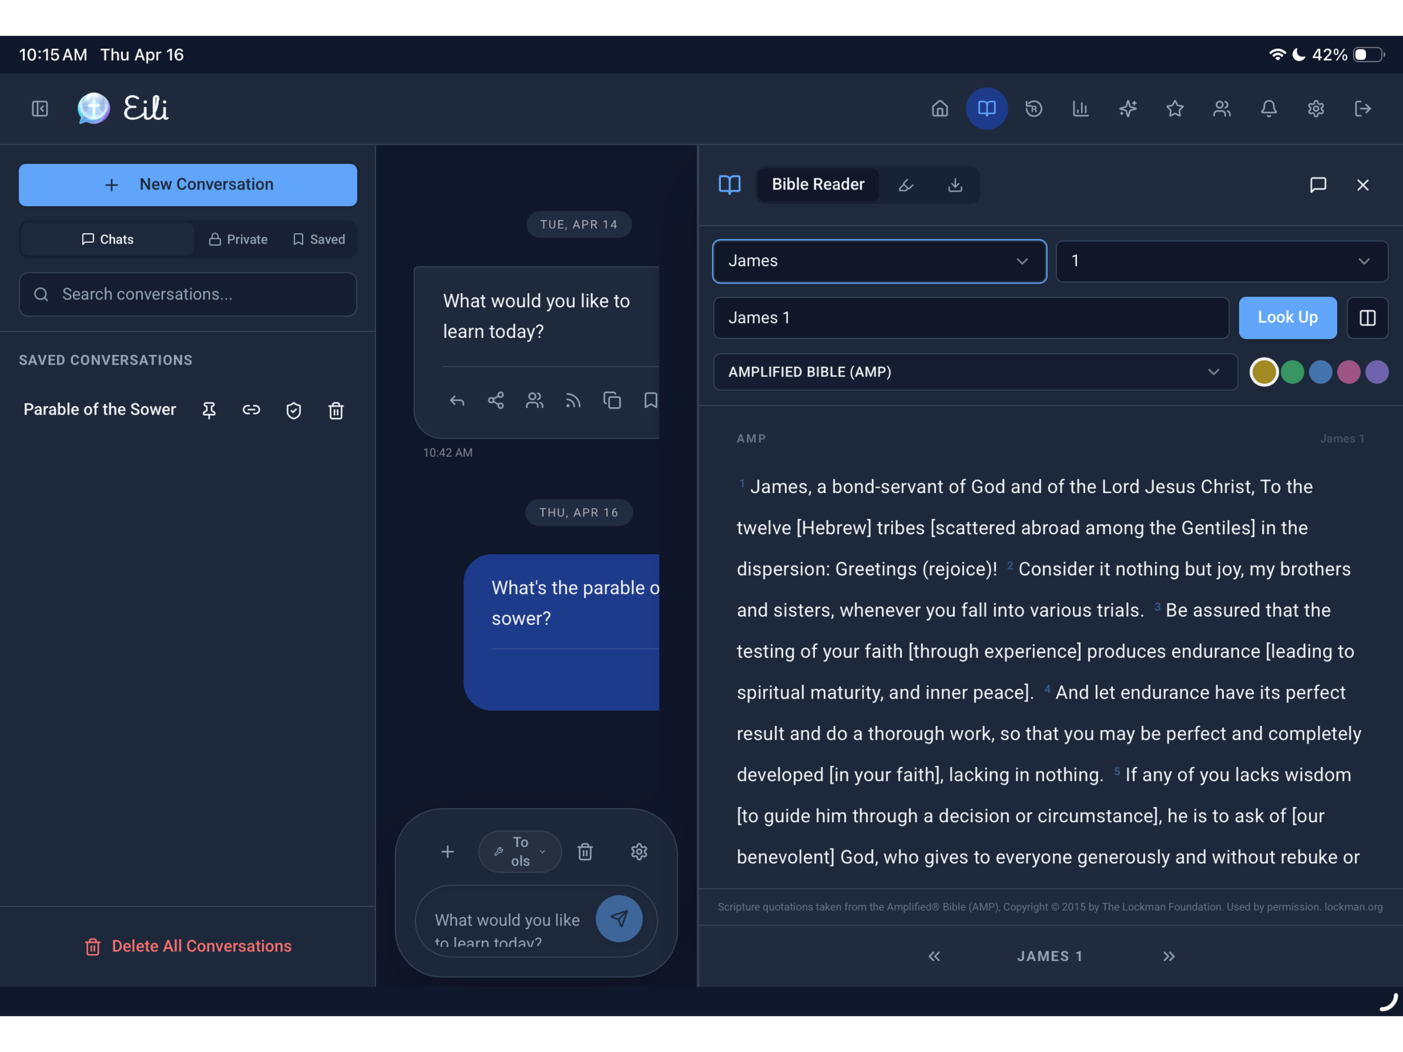Open the Bible reader book icon in top navigation
Viewport: 1403px width, 1052px height.
click(987, 108)
